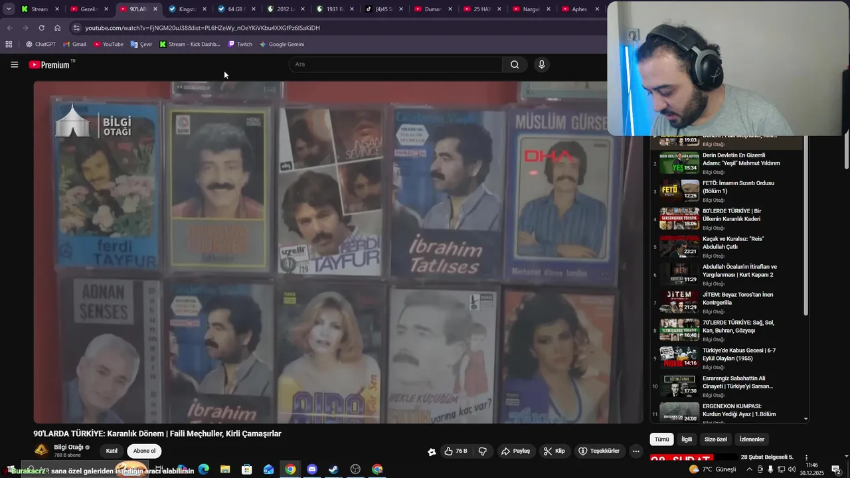
Task: Open the Stream - Kick Dashboard bookmark
Action: (190, 44)
